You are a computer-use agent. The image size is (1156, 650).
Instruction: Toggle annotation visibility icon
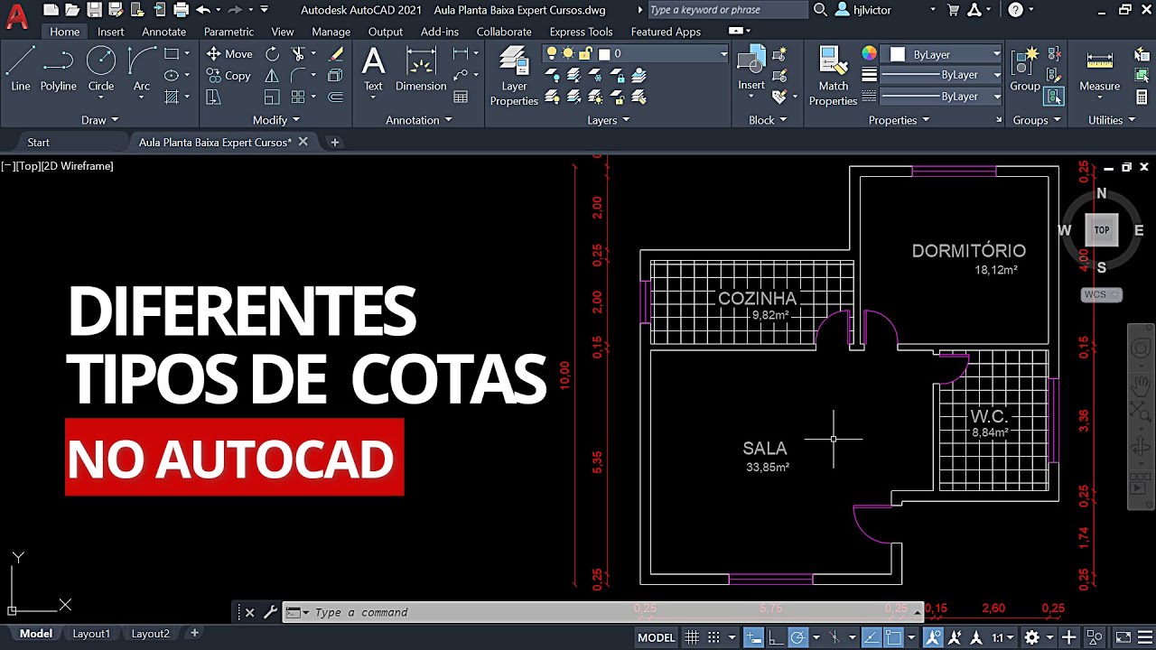[933, 637]
